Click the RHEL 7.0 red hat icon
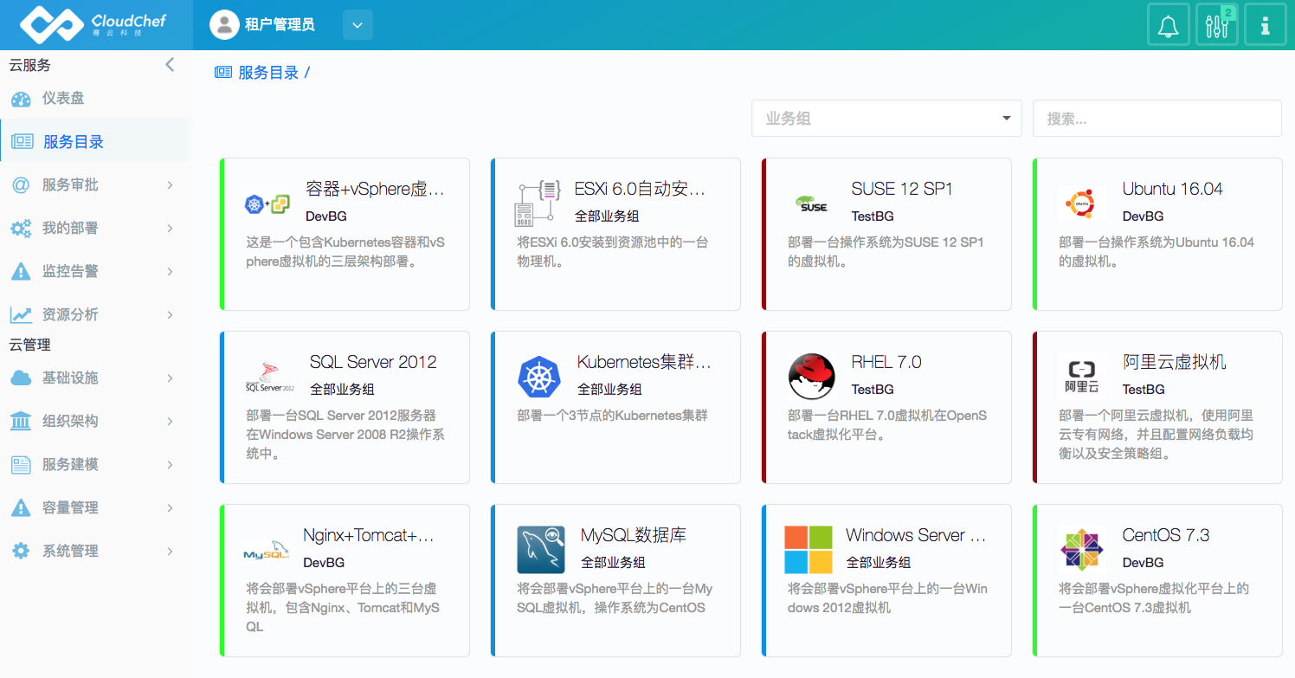Image resolution: width=1295 pixels, height=678 pixels. [x=811, y=377]
